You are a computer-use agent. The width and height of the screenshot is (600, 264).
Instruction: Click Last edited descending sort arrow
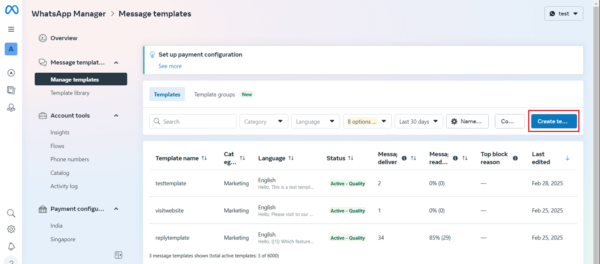click(568, 158)
